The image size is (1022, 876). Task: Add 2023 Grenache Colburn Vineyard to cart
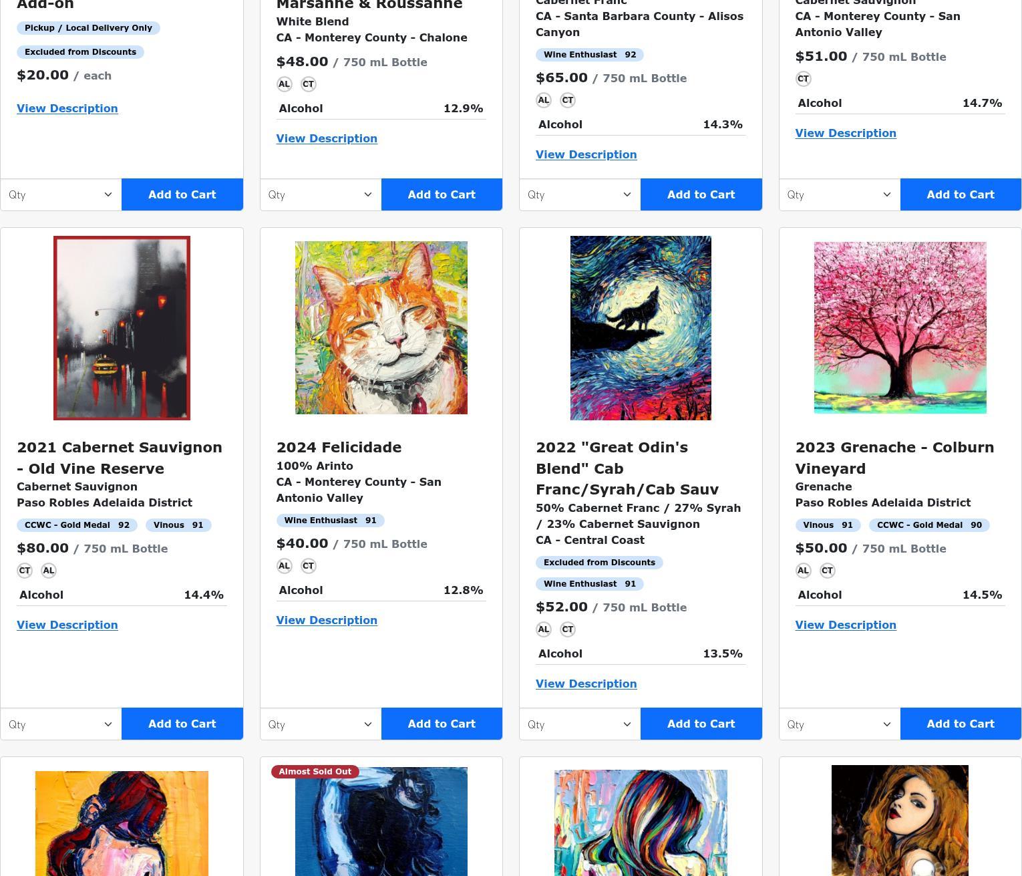[x=961, y=724]
